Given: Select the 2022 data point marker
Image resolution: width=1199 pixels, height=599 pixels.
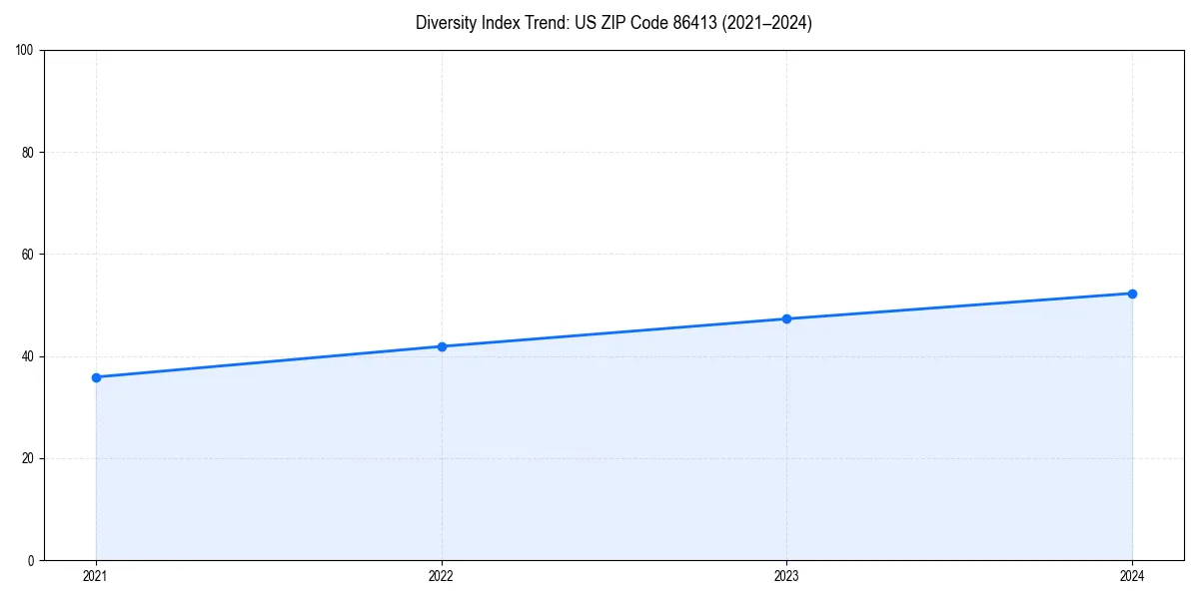Looking at the screenshot, I should [x=441, y=345].
